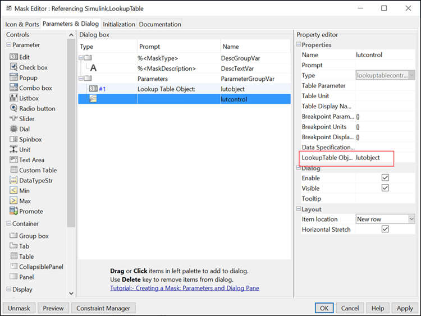Select the Text Area control icon
421x316 pixels.
pyautogui.click(x=13, y=160)
